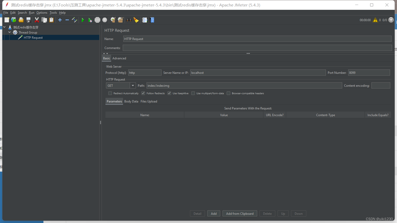Viewport: 397px width, 223px height.
Task: Enable the Redirect Automatically checkbox
Action: click(110, 93)
